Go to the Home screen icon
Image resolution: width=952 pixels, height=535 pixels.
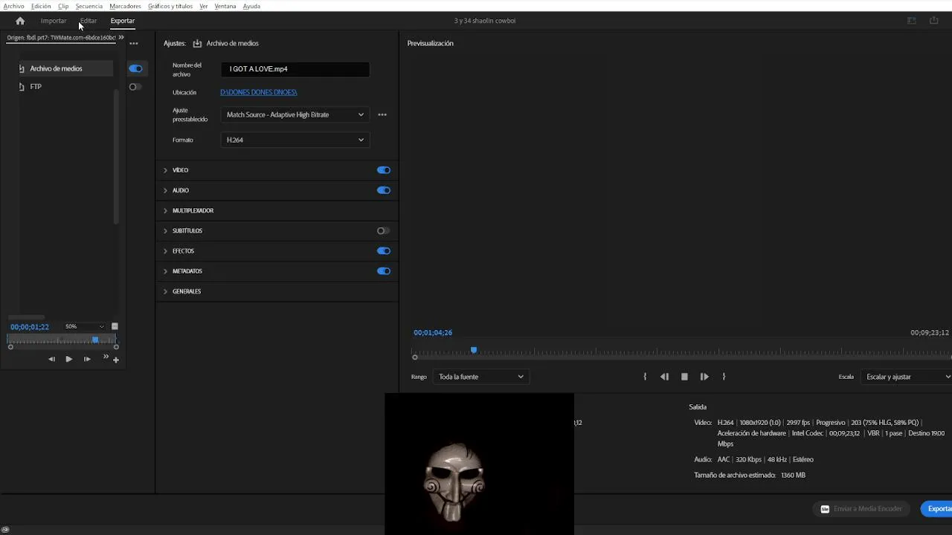click(x=20, y=21)
